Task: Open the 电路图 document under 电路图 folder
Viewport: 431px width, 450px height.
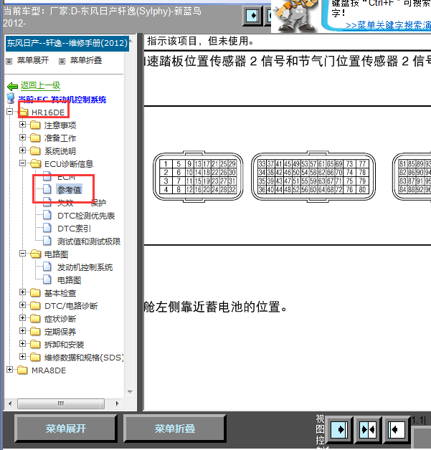Action: [69, 280]
